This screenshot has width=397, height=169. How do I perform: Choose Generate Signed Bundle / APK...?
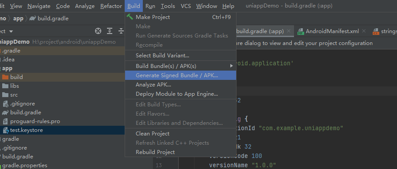coord(180,75)
